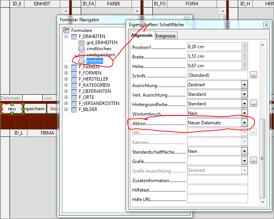Expand the F_KATEGORIEN tree node
The width and height of the screenshot is (274, 219).
tap(66, 85)
